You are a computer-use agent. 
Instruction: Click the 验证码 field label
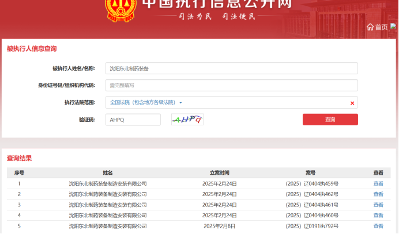tap(87, 120)
